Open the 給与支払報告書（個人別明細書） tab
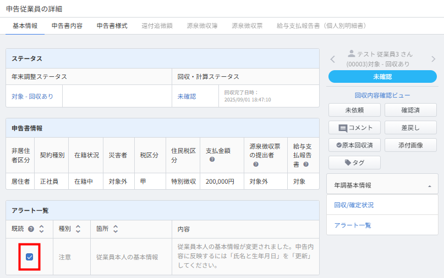This screenshot has height=278, width=444. pyautogui.click(x=321, y=26)
